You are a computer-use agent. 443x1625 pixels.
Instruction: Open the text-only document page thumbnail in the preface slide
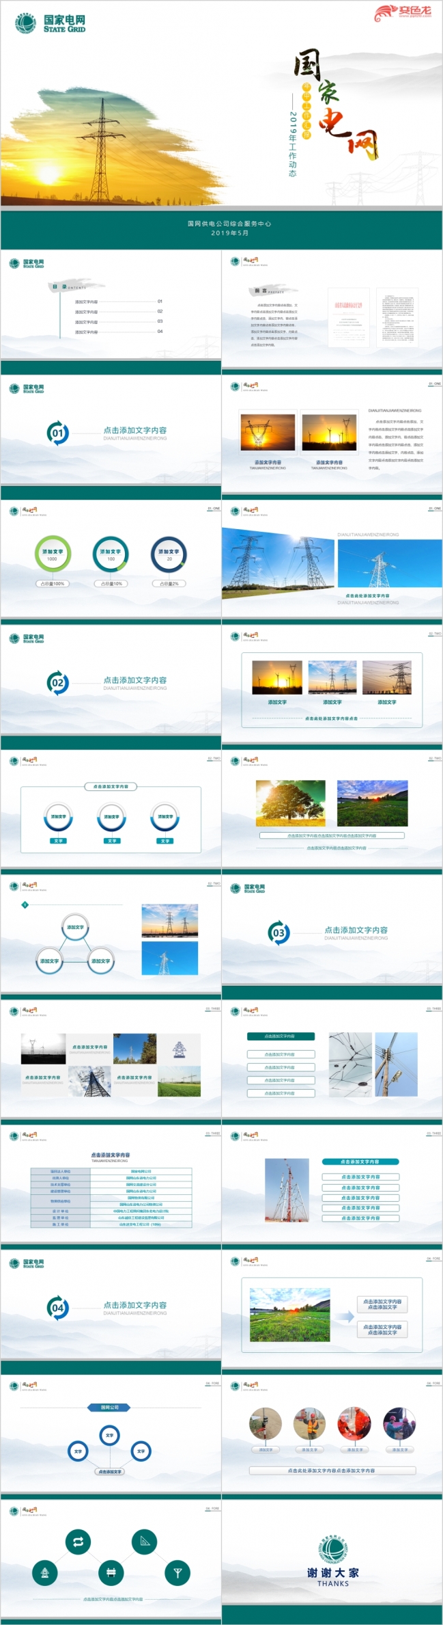point(398,318)
